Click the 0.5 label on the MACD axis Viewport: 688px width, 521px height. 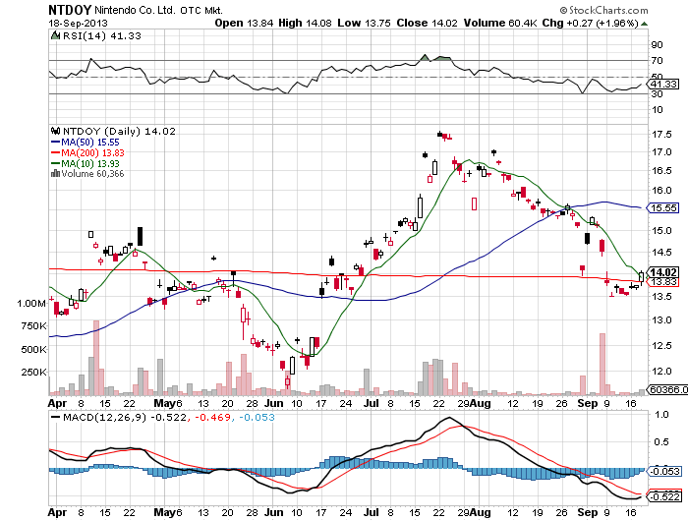tap(661, 442)
